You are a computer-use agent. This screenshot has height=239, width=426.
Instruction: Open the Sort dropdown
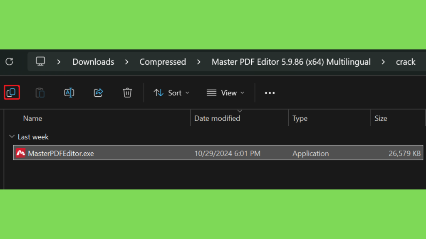(171, 93)
